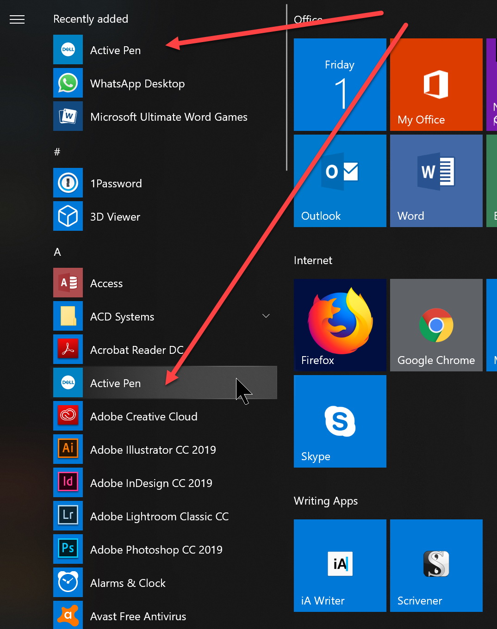Open Active Pen under Recently added
The width and height of the screenshot is (497, 629).
[x=165, y=49]
